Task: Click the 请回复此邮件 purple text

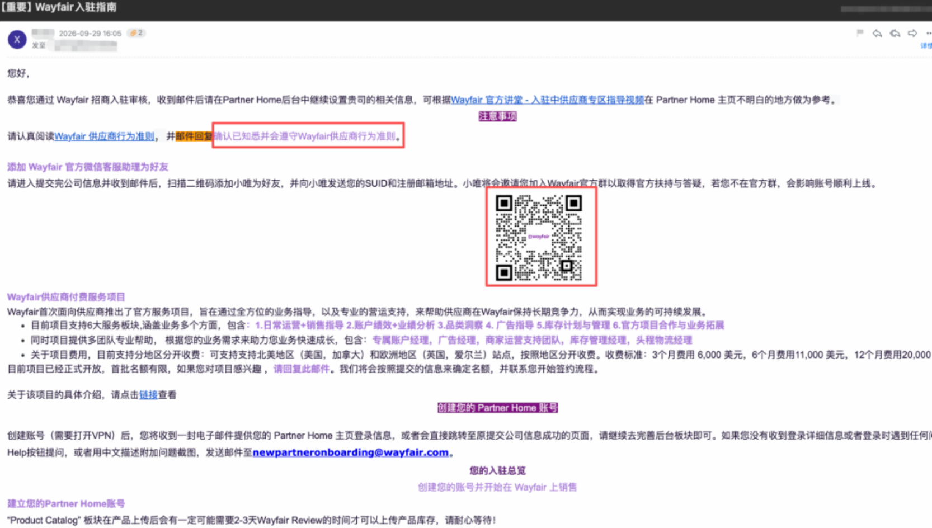Action: click(x=301, y=369)
